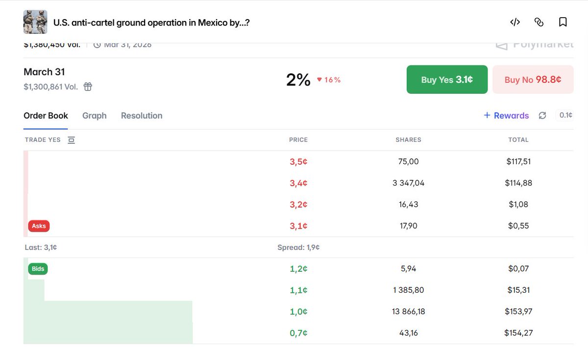Click the 3,5¢ ask price
Screen dimensions: 588x347
[x=298, y=162]
